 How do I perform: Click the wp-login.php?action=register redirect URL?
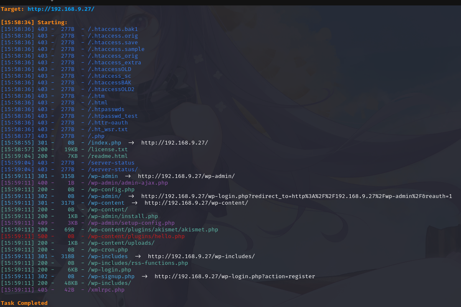pyautogui.click(x=235, y=277)
